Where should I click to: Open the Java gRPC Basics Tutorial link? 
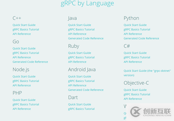(81, 29)
